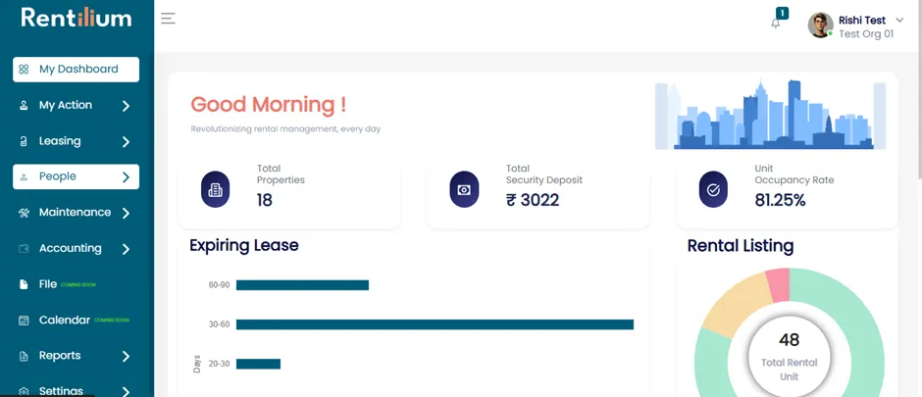The height and width of the screenshot is (397, 922).
Task: Click the Calendar sidebar icon
Action: point(24,321)
